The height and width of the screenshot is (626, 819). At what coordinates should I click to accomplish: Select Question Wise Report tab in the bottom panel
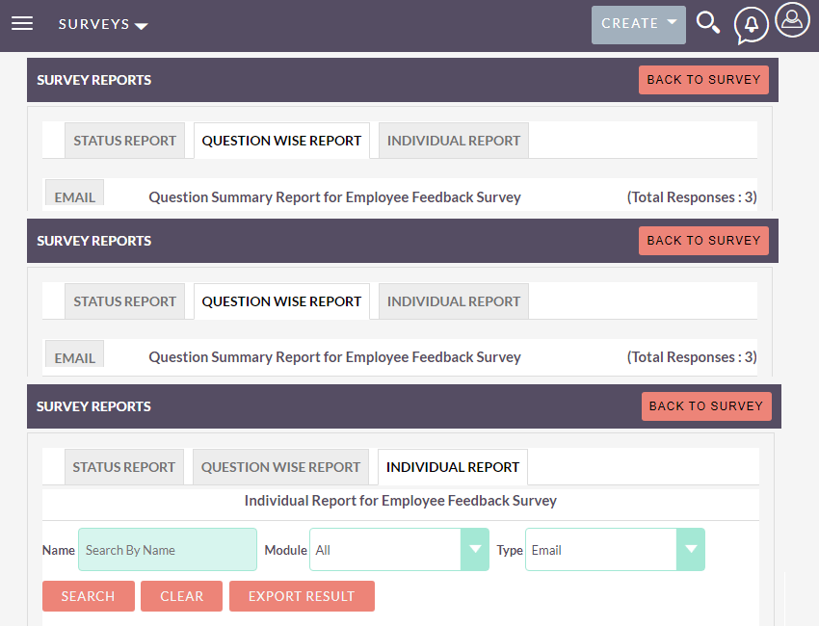click(280, 467)
